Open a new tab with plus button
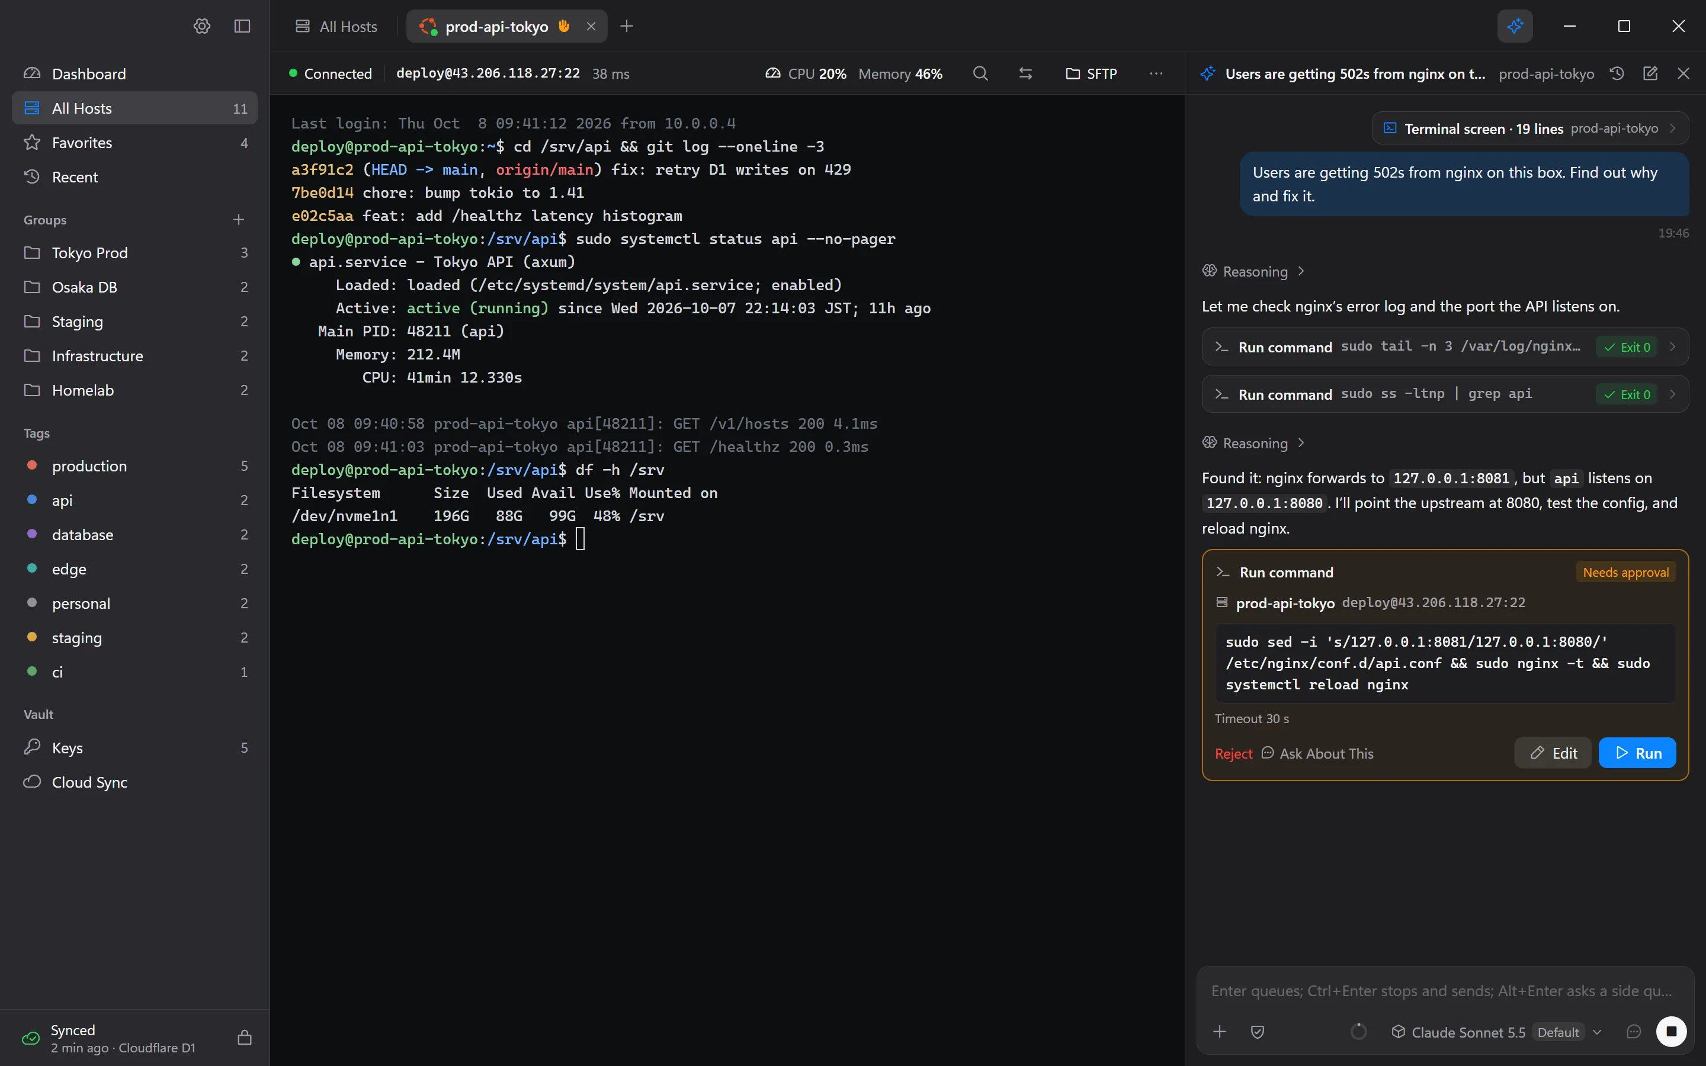Image resolution: width=1706 pixels, height=1066 pixels. click(x=627, y=26)
